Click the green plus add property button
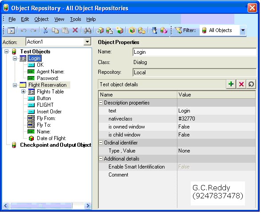The width and height of the screenshot is (261, 213). tap(231, 84)
